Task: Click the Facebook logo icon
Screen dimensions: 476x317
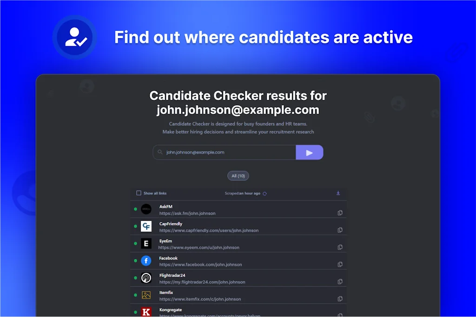Action: pyautogui.click(x=146, y=261)
